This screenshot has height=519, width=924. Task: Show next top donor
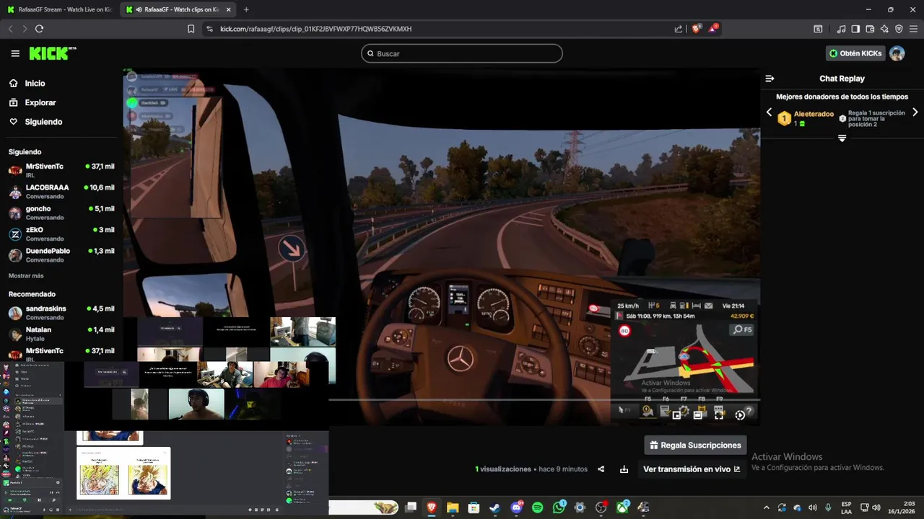[x=915, y=112]
